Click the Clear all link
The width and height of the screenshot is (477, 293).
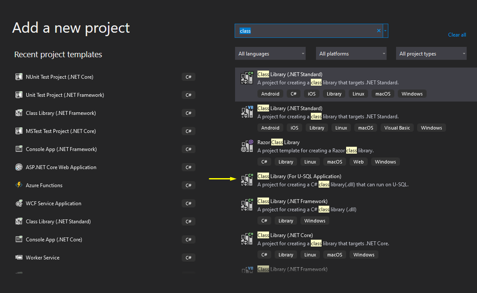tap(457, 35)
